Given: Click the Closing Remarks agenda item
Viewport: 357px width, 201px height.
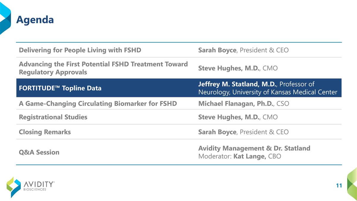Looking at the screenshot, I should pos(45,132).
